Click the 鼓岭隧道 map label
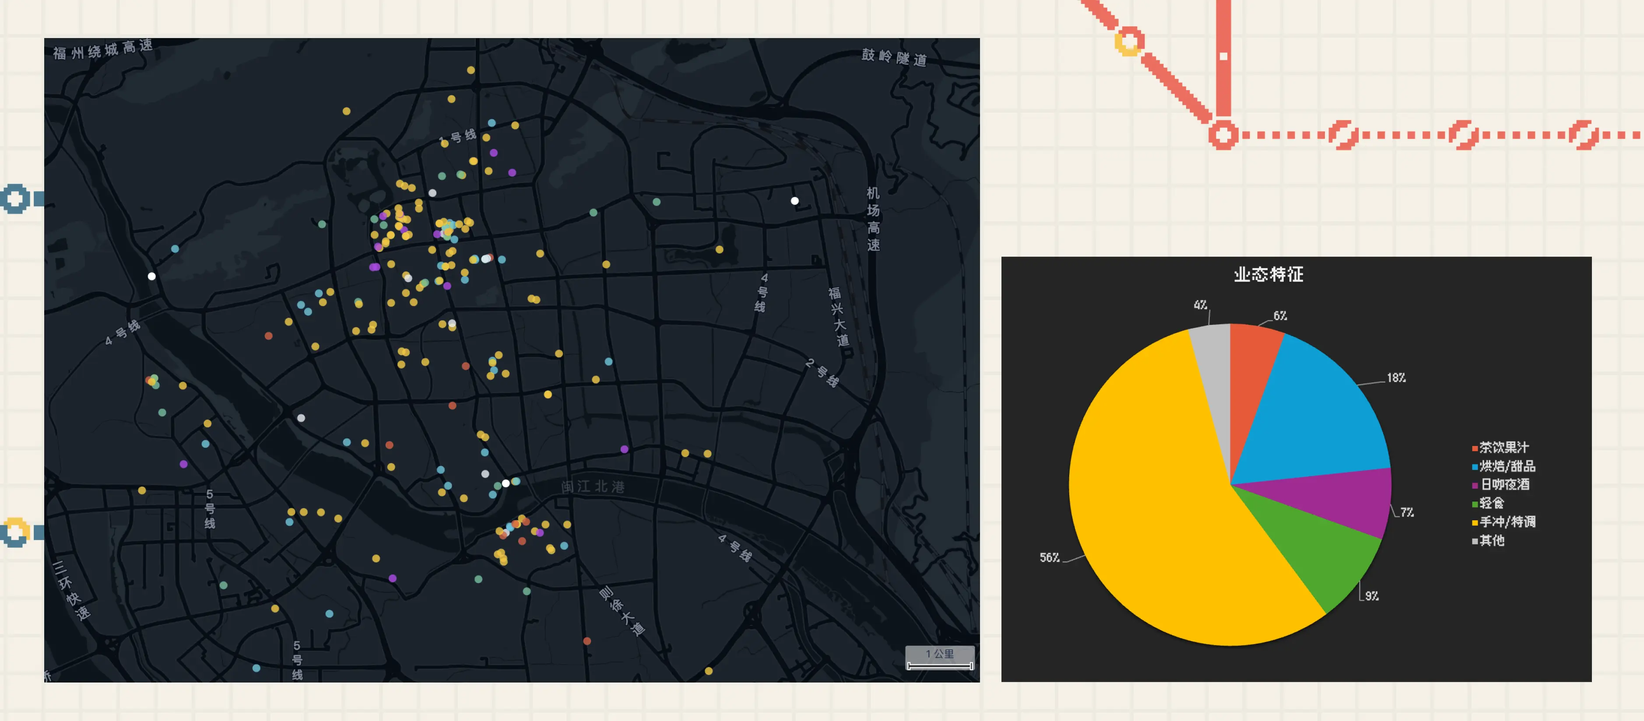1644x721 pixels. (x=893, y=57)
